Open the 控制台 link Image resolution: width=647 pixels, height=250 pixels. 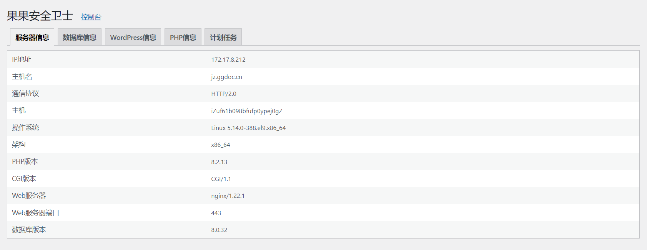91,17
